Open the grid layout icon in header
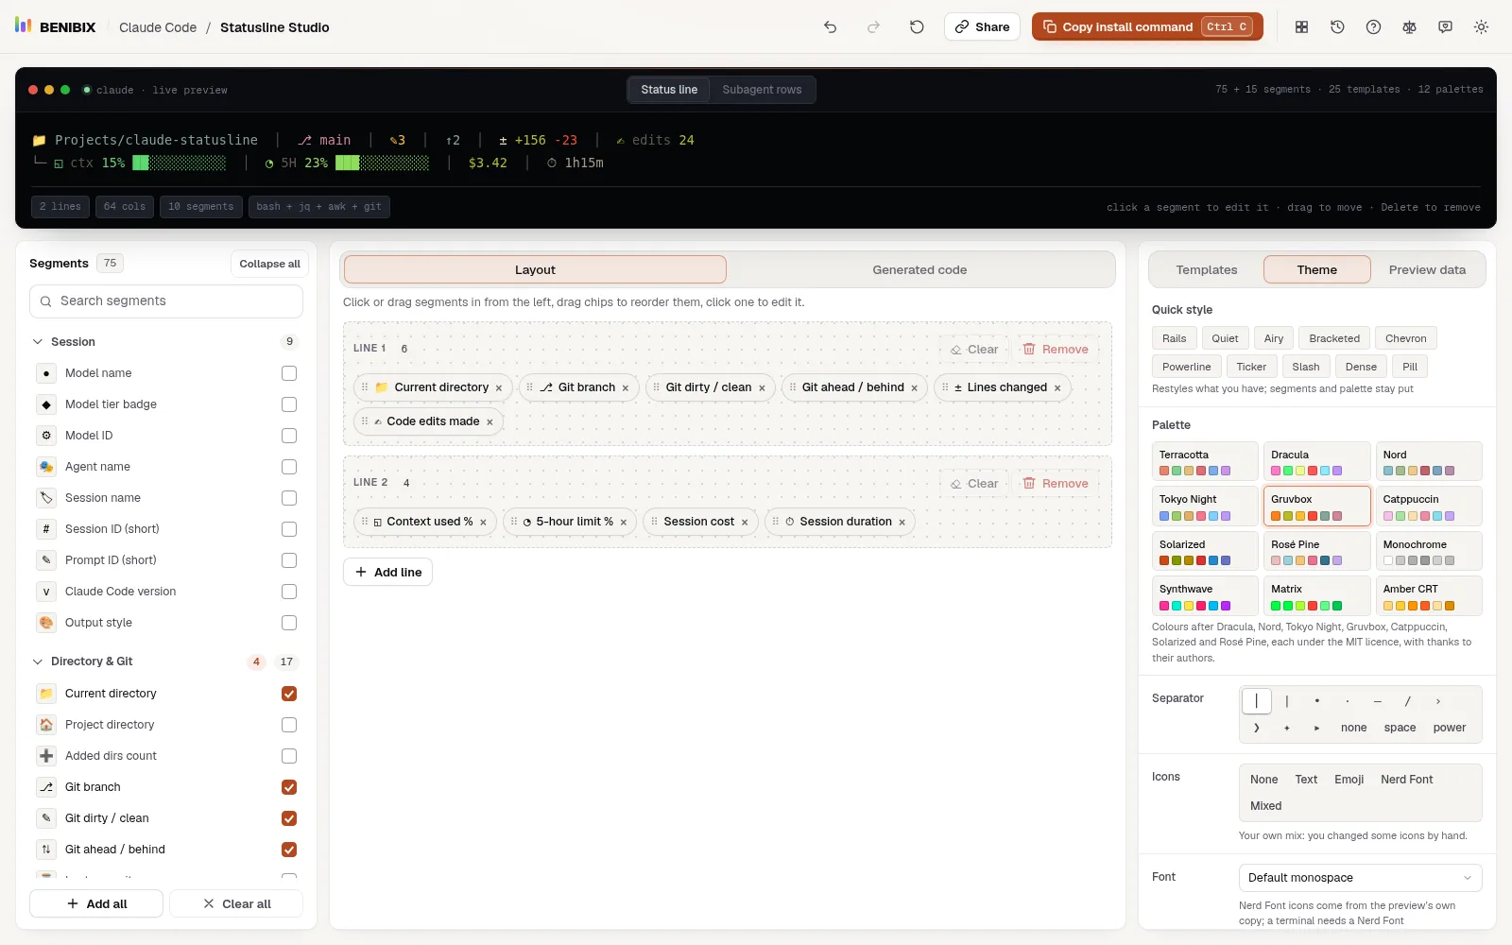Viewport: 1512px width, 945px height. (1301, 27)
